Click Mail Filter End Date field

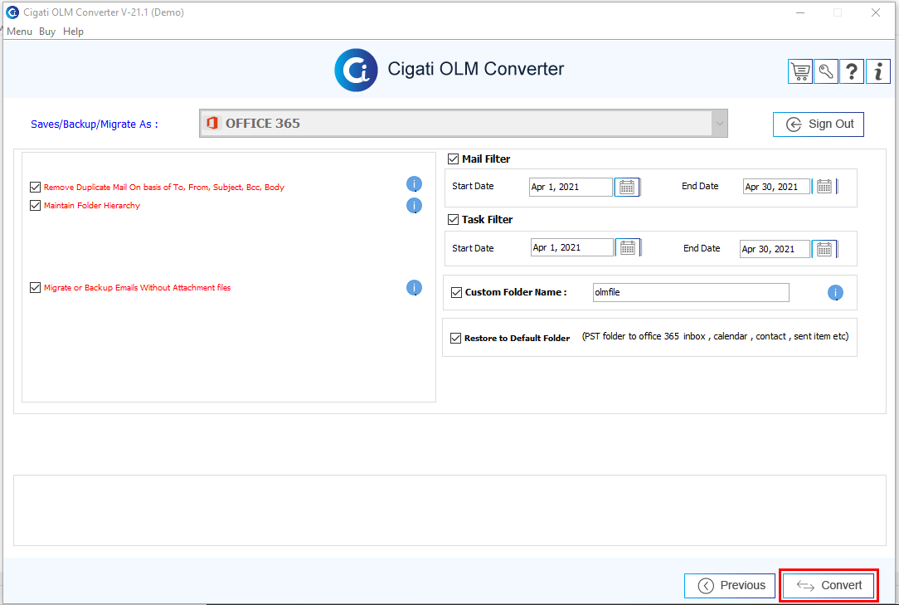click(x=777, y=187)
